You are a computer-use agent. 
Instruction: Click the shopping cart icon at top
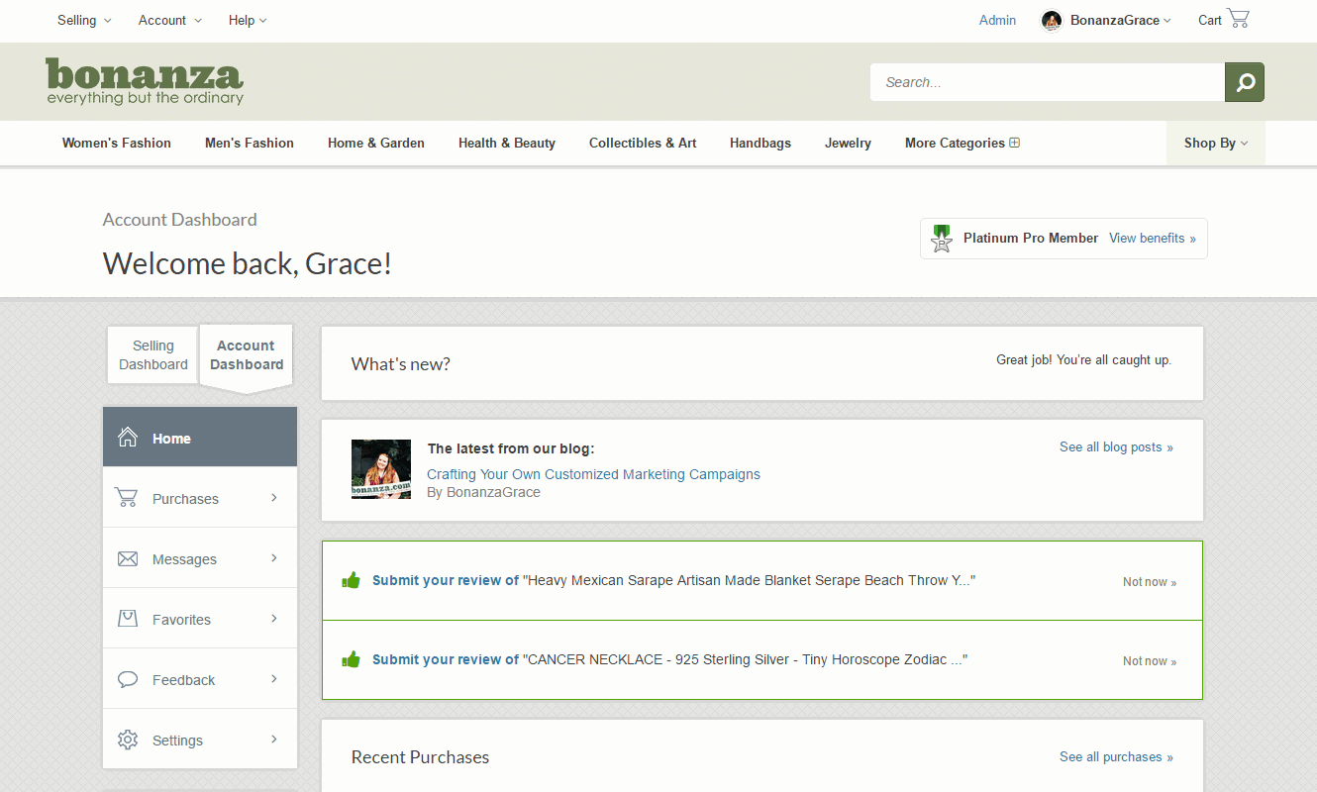click(x=1238, y=18)
